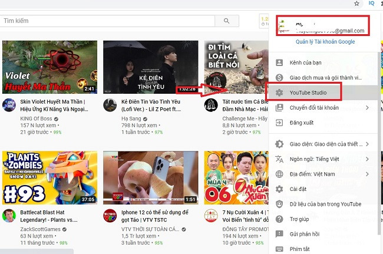
Task: Open YouTube Studio from the menu
Action: pyautogui.click(x=323, y=93)
